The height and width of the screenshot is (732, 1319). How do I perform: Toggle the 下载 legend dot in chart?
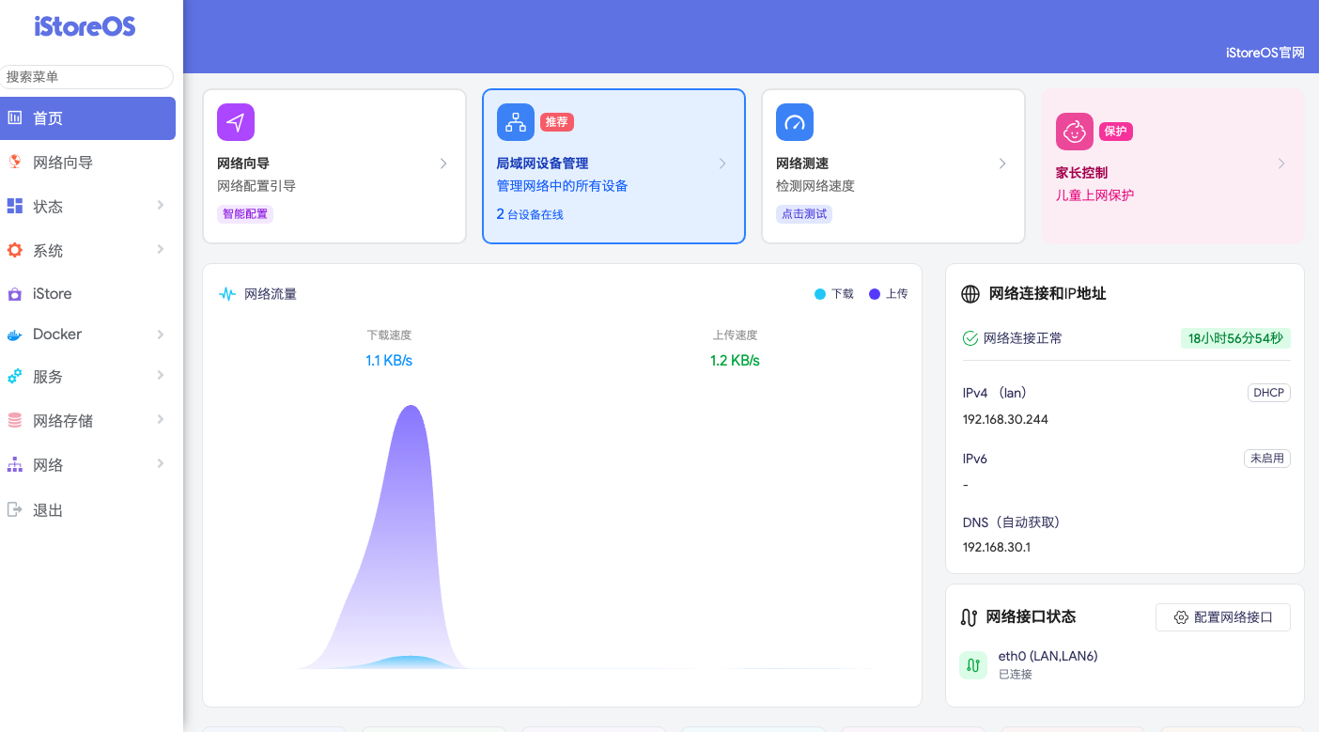[x=820, y=294]
